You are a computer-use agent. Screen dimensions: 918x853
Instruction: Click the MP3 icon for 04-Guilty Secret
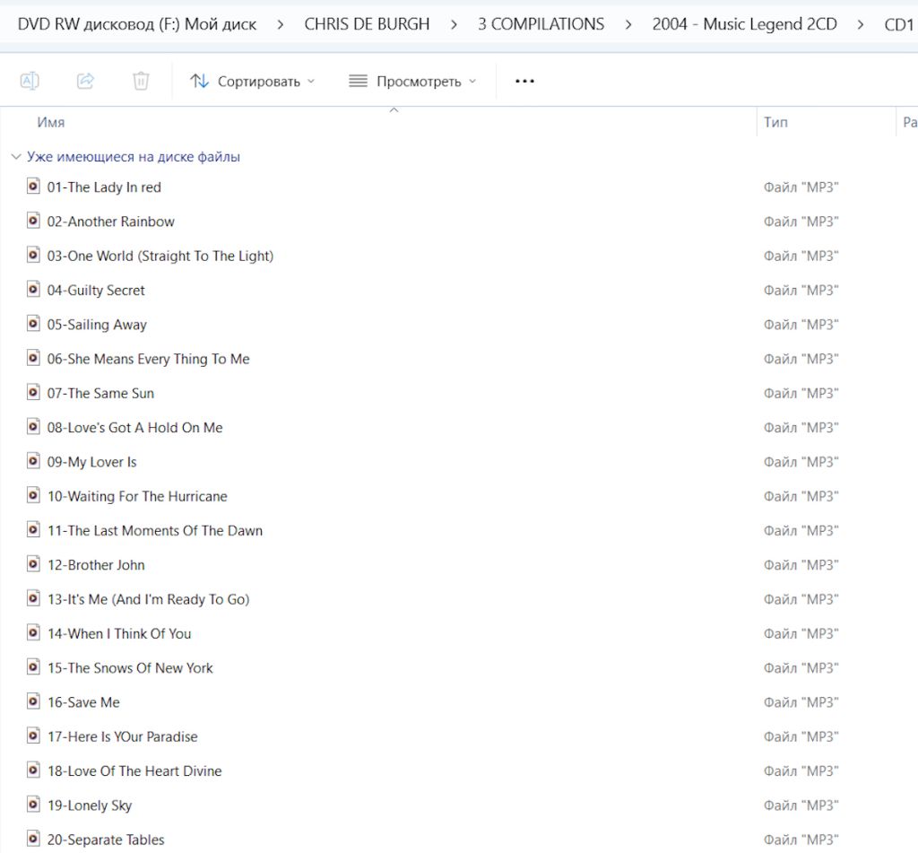click(x=33, y=290)
